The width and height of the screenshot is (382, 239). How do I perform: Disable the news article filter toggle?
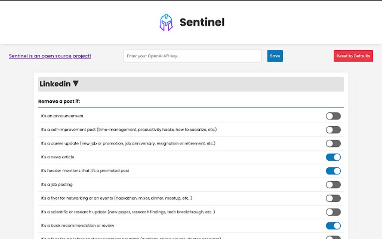pyautogui.click(x=333, y=157)
